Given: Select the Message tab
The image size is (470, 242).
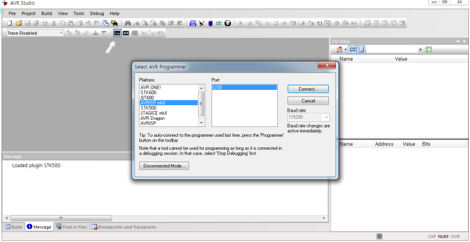Looking at the screenshot, I should coord(39,227).
